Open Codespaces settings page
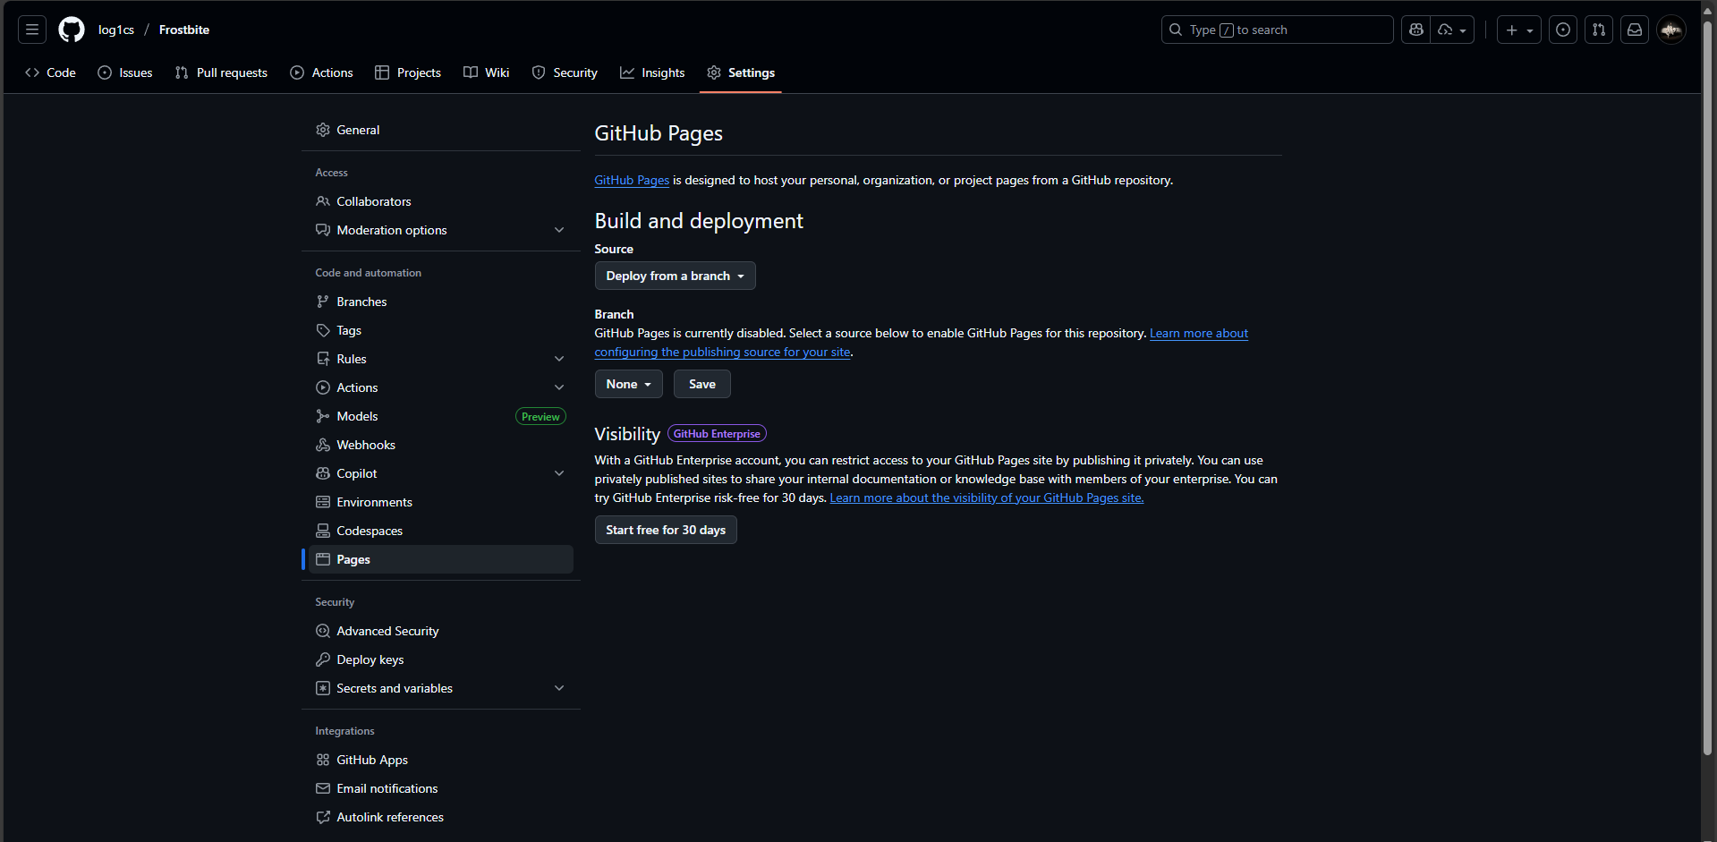 pyautogui.click(x=441, y=531)
